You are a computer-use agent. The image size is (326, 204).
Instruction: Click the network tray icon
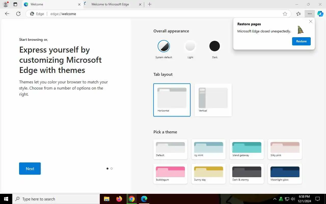click(287, 199)
